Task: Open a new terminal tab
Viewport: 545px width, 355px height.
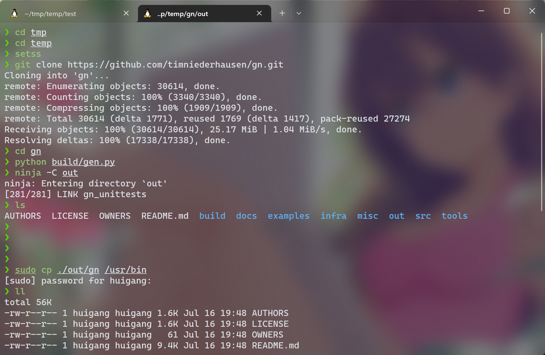Action: tap(282, 13)
